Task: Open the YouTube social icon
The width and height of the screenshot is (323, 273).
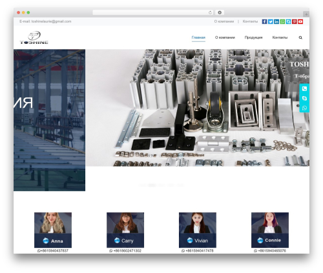Action: 300,21
